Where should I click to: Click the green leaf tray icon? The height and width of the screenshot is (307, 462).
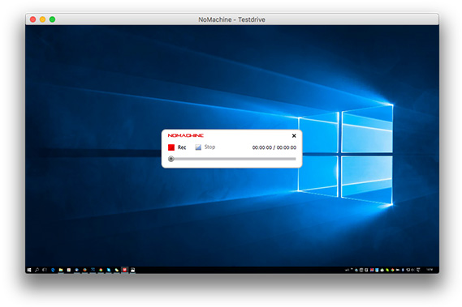coord(387,270)
